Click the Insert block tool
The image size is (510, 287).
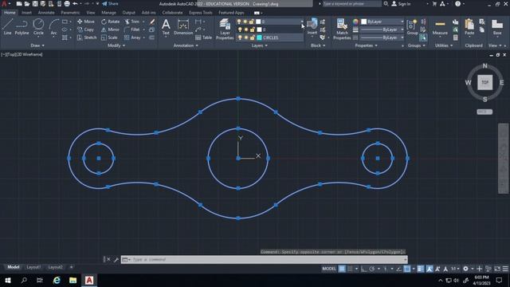click(x=312, y=26)
